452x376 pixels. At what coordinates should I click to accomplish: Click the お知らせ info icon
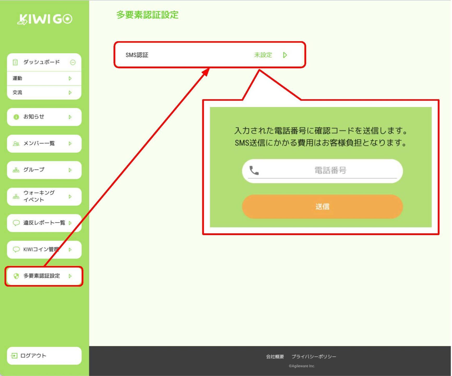click(16, 117)
